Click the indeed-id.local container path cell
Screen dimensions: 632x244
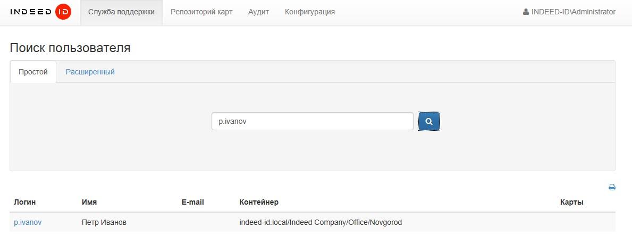click(x=321, y=222)
